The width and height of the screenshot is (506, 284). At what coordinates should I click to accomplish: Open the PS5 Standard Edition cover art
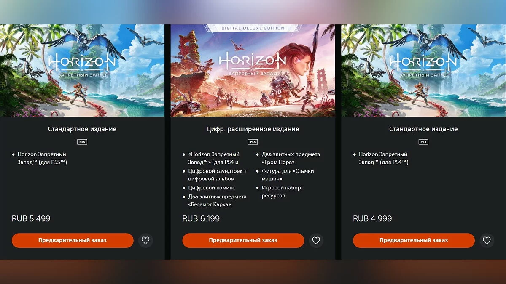(82, 71)
